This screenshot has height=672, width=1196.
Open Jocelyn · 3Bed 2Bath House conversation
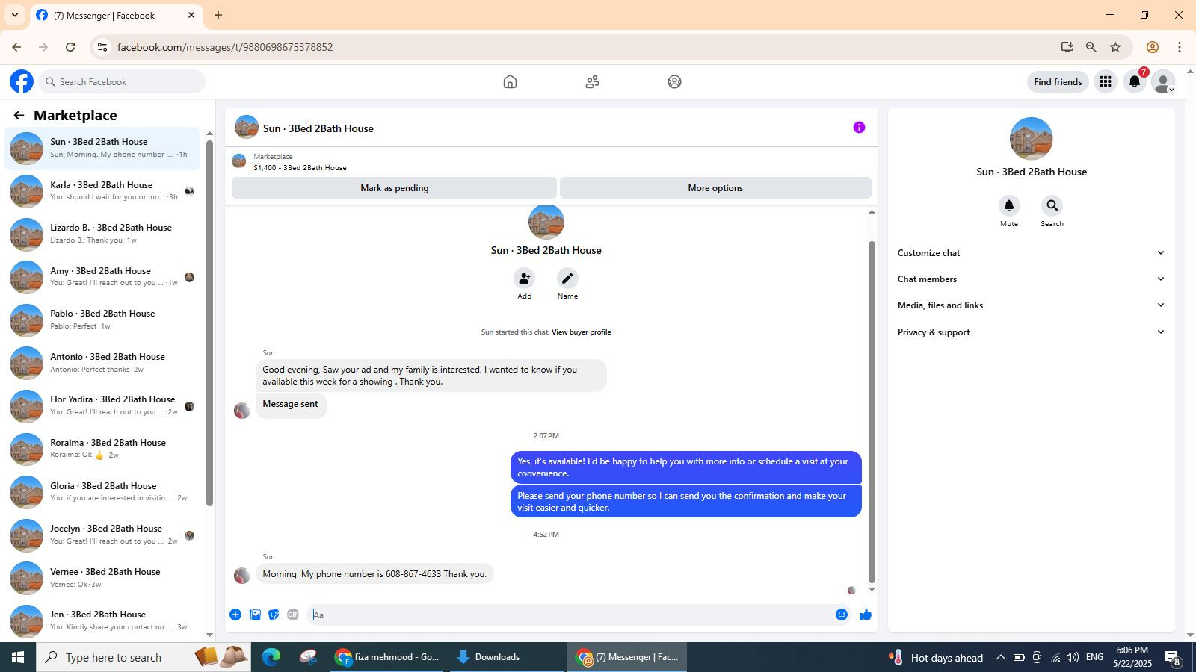tap(102, 535)
